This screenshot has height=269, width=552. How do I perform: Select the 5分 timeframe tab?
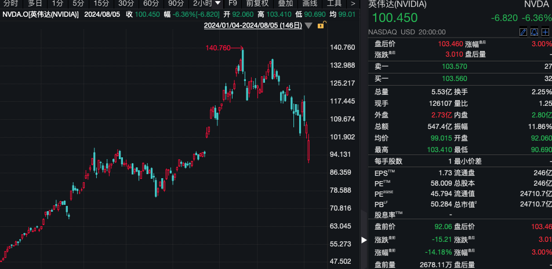coord(78,3)
